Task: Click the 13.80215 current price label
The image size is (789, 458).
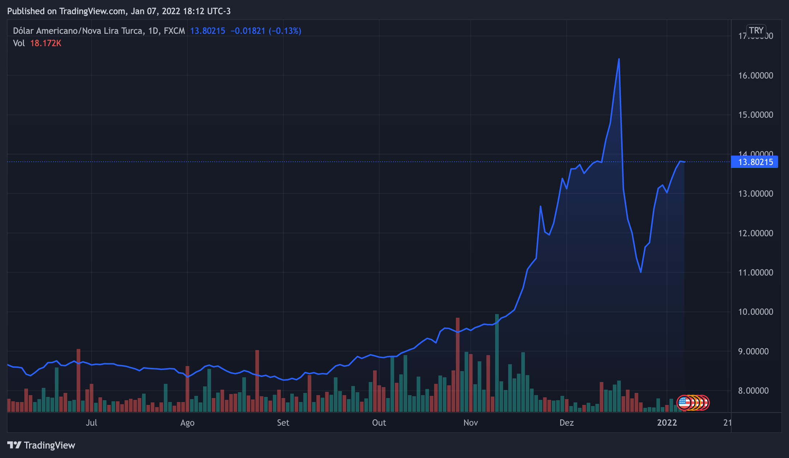Action: pos(754,162)
